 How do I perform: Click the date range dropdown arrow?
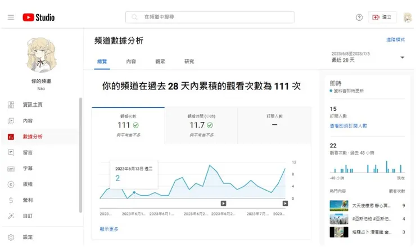tap(402, 57)
